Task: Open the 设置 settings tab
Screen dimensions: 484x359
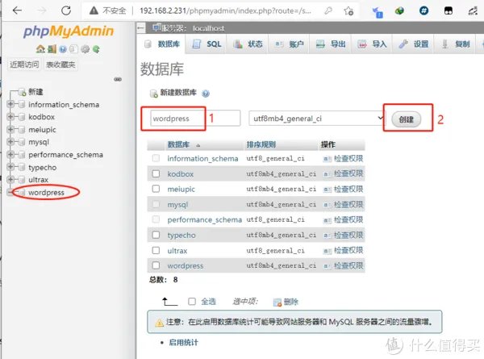Action: pos(413,44)
